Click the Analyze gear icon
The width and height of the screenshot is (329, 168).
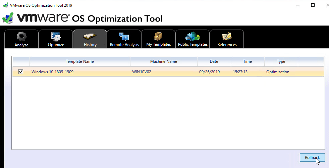pos(21,37)
